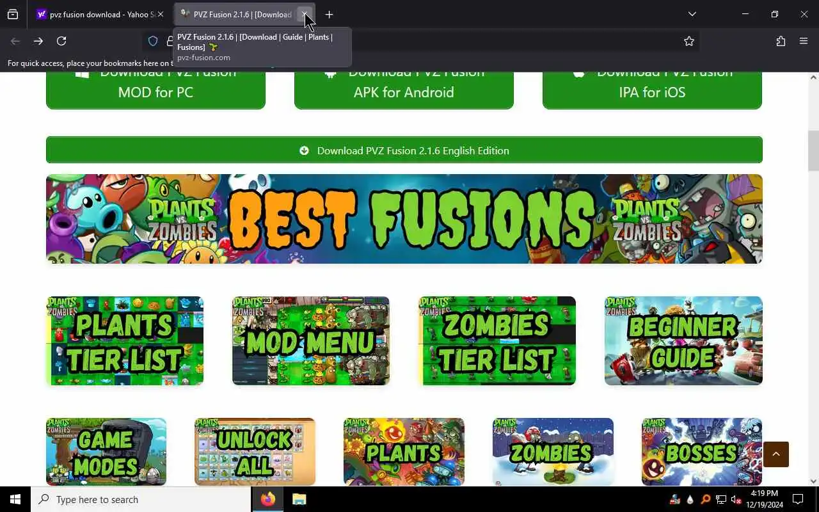Open the toolbox tray icon
This screenshot has width=819, height=512.
pos(675,499)
